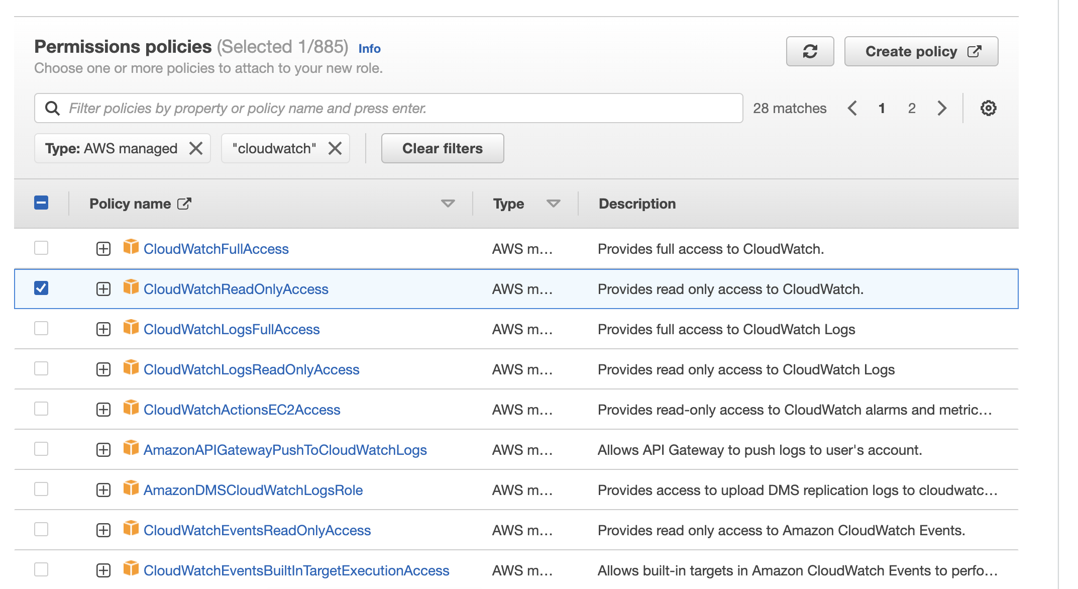Open the Info link for permissions policies
Screen dimensions: 1078x589
pyautogui.click(x=369, y=49)
